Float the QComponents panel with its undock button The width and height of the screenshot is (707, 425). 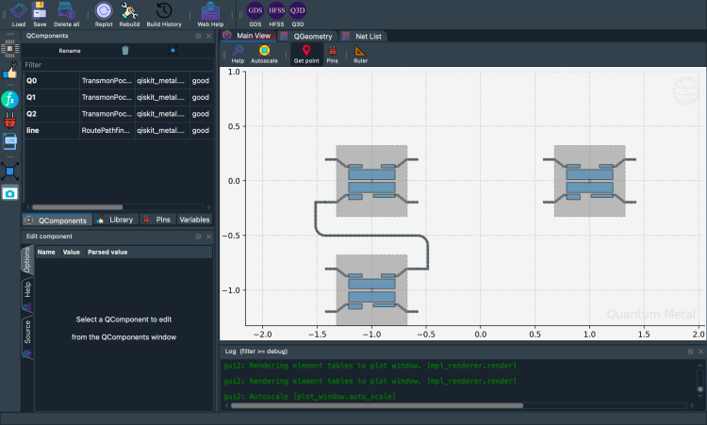[198, 36]
